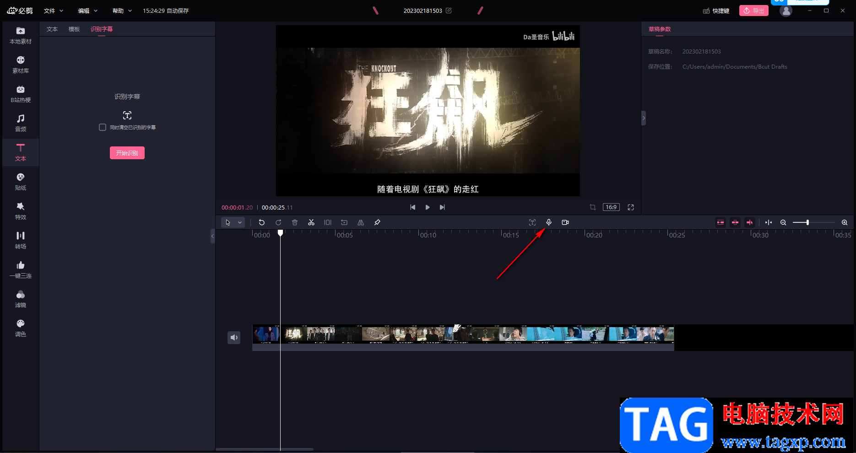Open the user avatar profile
856x453 pixels.
(x=786, y=11)
